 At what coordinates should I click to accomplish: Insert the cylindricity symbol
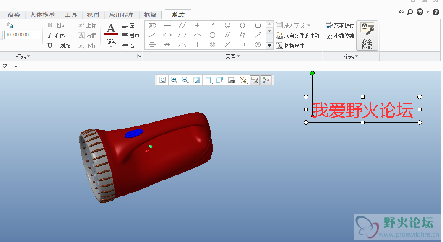(x=242, y=35)
